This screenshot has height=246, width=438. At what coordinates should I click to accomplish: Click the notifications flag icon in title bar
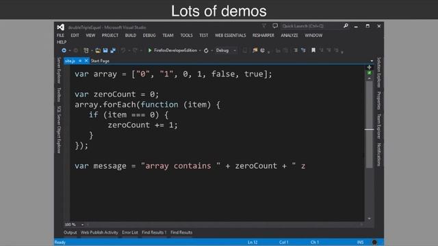(264, 26)
